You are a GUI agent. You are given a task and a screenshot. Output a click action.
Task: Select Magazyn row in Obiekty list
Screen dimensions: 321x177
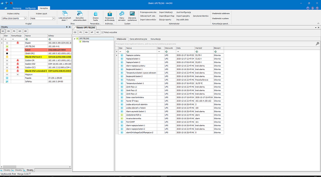pos(36,74)
